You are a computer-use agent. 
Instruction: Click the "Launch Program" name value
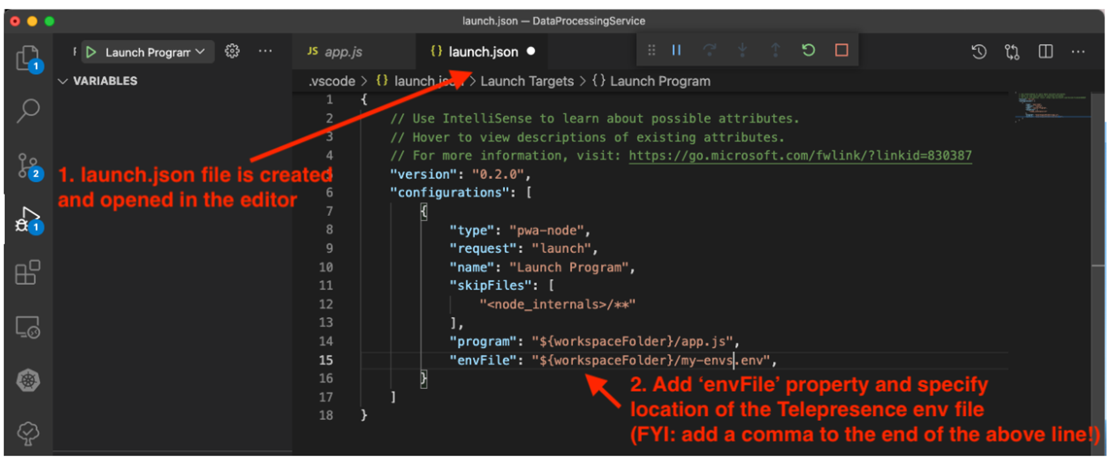pos(568,268)
